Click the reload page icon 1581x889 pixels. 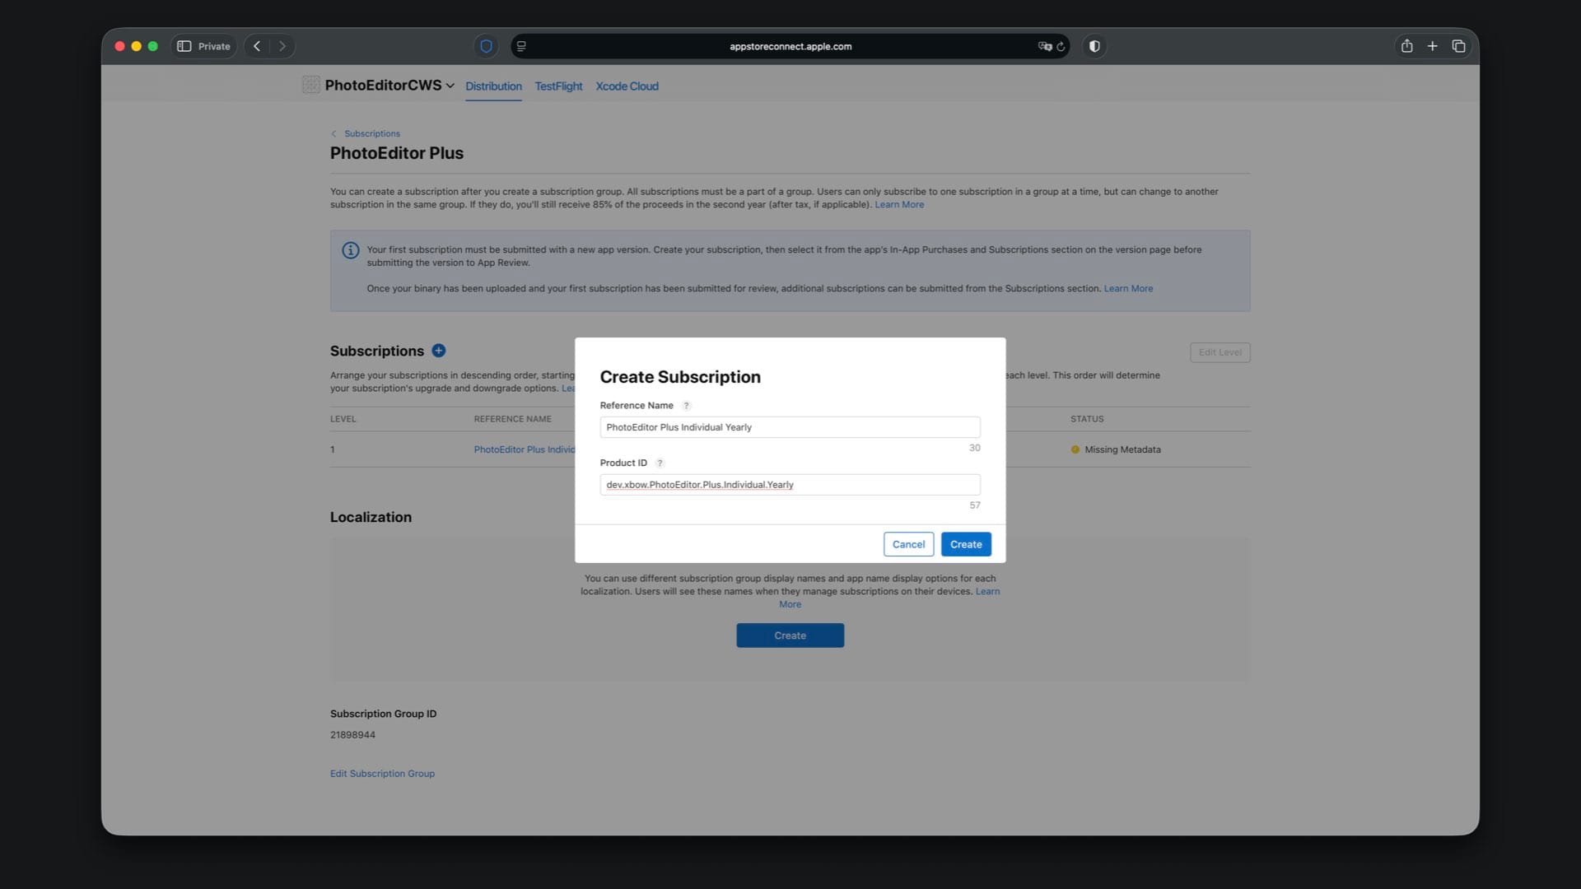pyautogui.click(x=1061, y=47)
